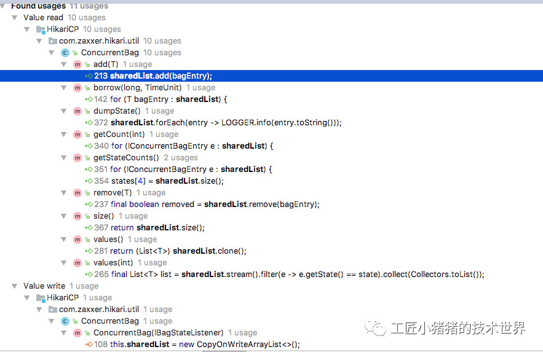Collapse HikariCP node with 10 usages
The height and width of the screenshot is (352, 543).
click(x=26, y=29)
